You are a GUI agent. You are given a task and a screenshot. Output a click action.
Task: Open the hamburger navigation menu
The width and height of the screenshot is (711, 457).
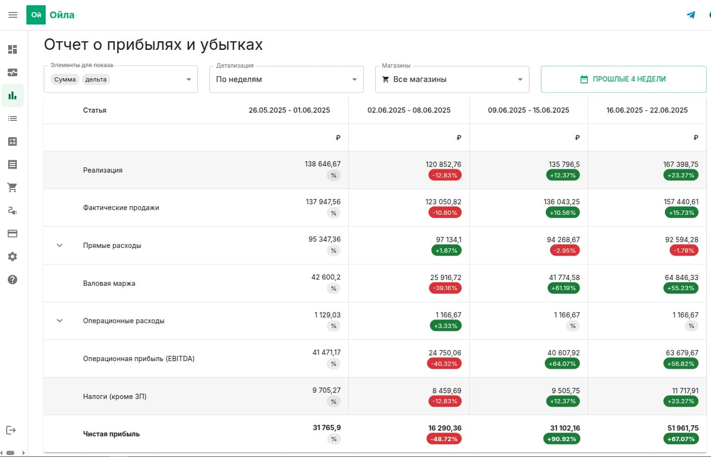tap(13, 15)
